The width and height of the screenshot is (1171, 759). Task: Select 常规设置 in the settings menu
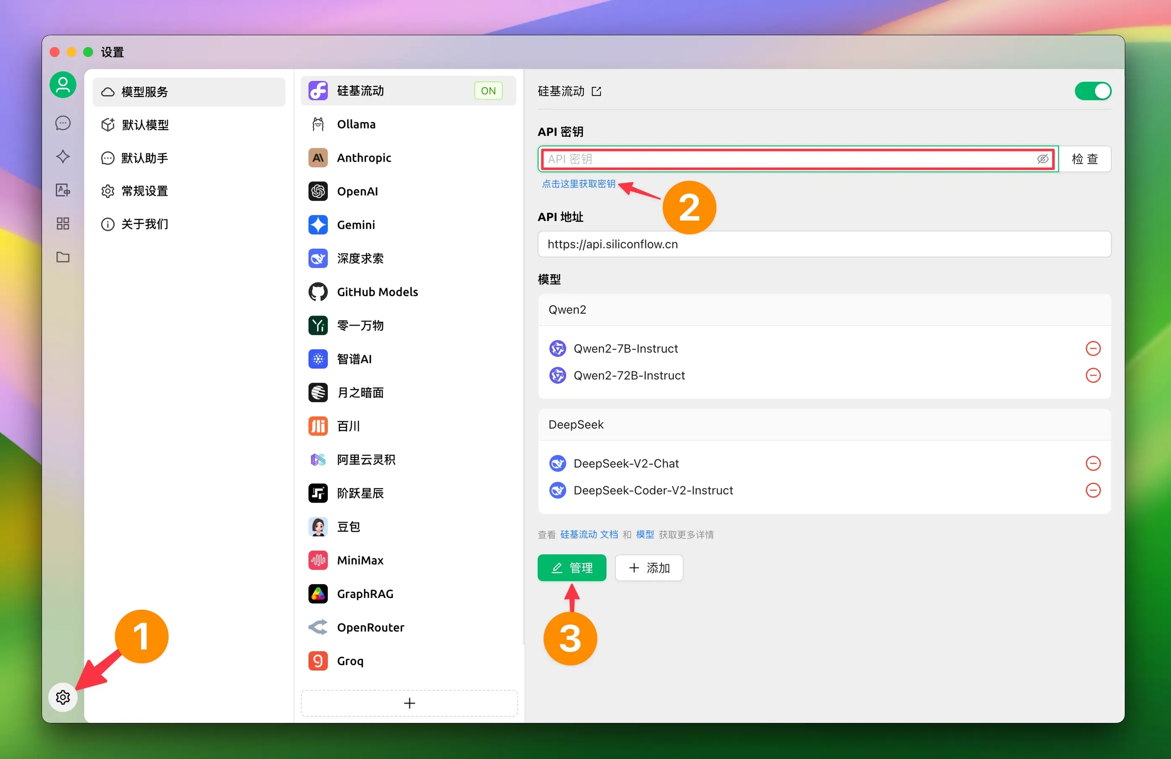[x=144, y=191]
